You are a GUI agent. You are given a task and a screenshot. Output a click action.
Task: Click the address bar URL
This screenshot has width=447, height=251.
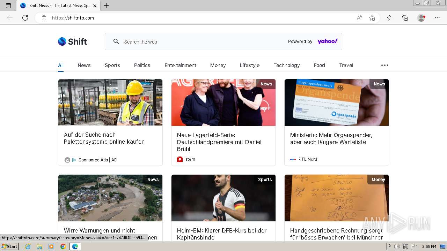(73, 18)
